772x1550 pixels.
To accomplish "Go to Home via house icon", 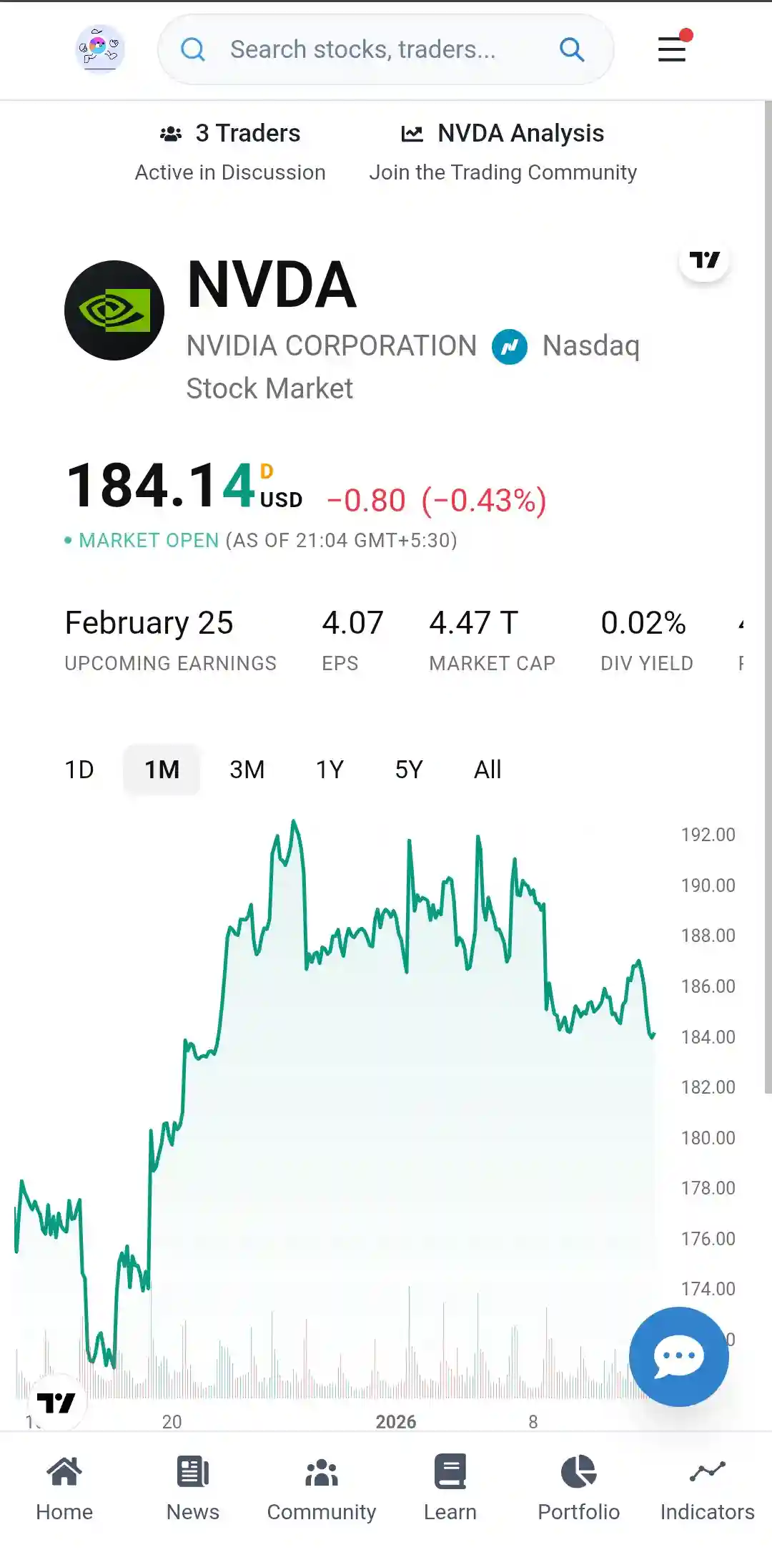I will click(x=64, y=1488).
